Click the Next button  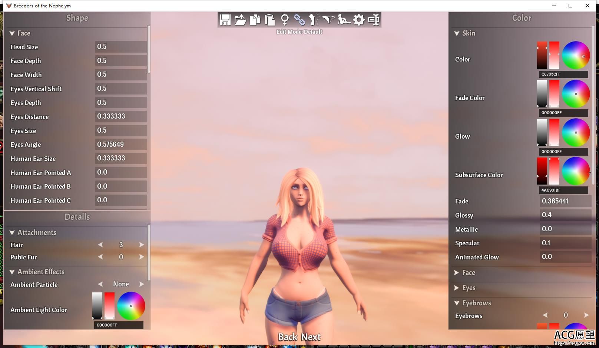coord(311,337)
